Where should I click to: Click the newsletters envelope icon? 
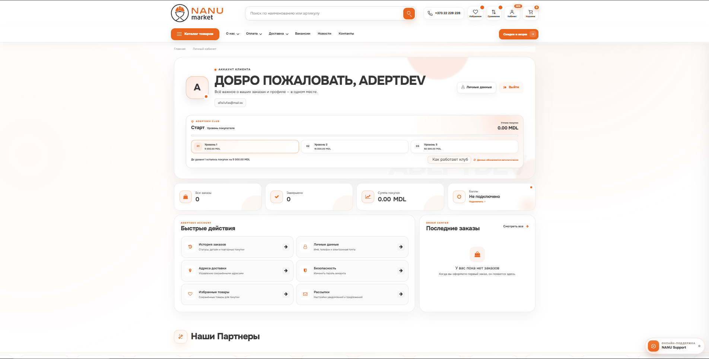click(305, 294)
